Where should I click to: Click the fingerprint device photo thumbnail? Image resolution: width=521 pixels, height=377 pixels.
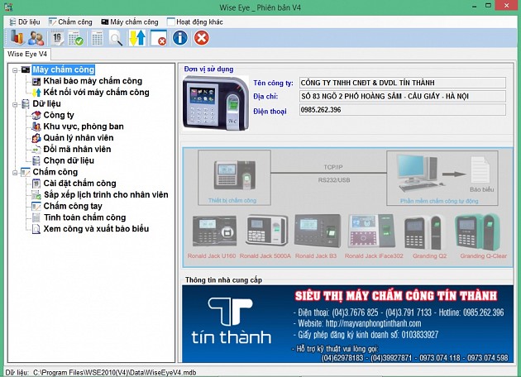point(216,103)
